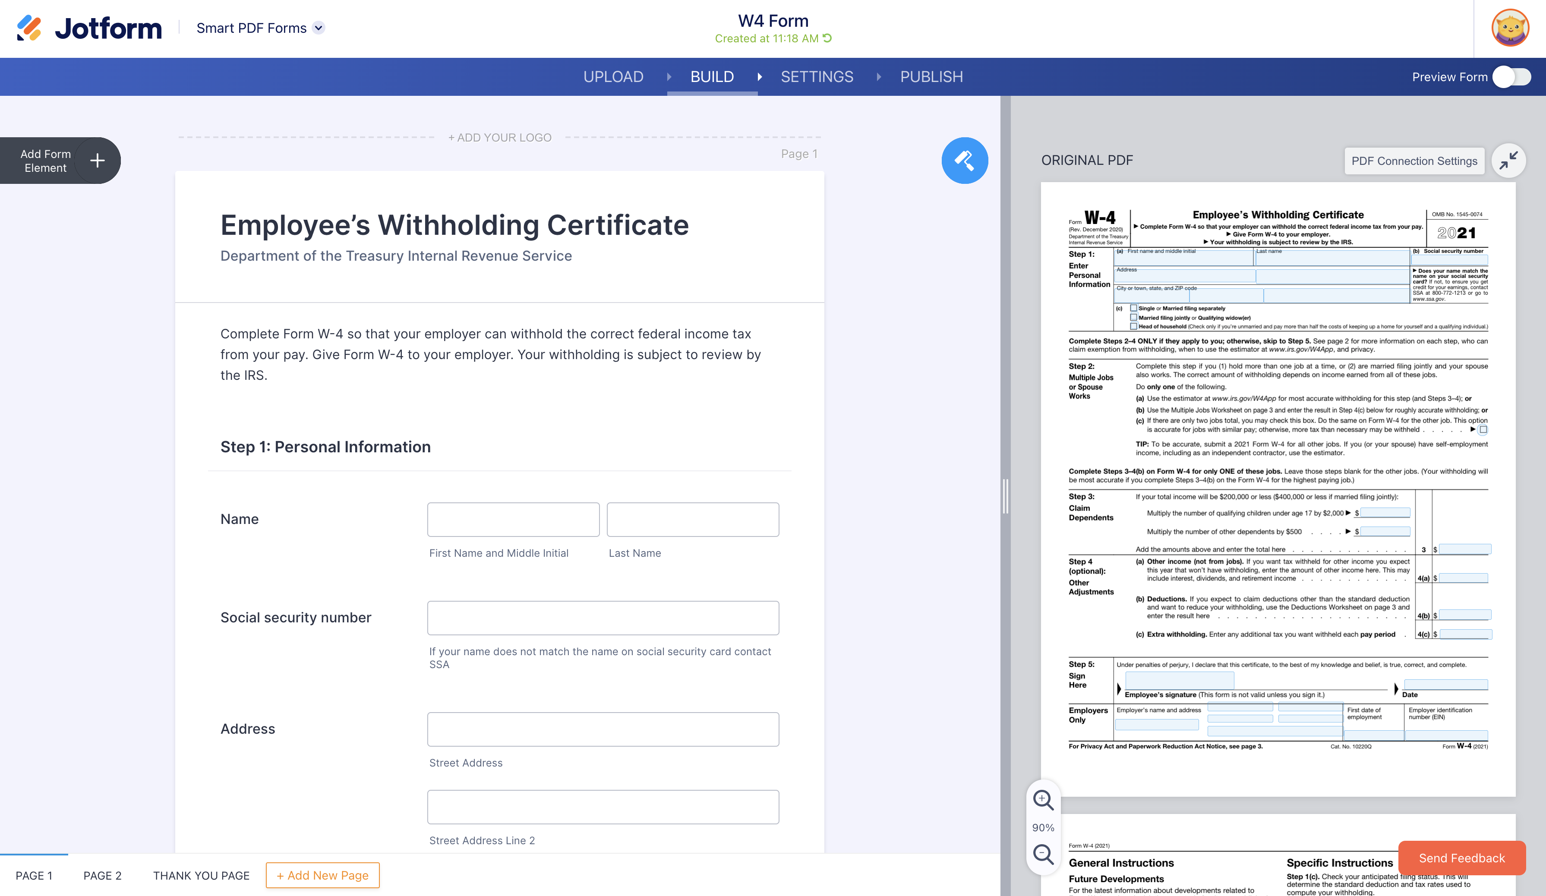Click the plus icon to add form element
The image size is (1546, 896).
97,161
